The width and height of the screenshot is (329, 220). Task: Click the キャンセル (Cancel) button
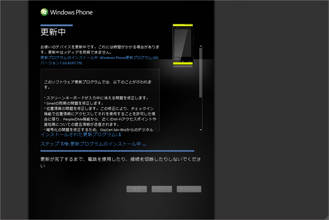coord(189,189)
